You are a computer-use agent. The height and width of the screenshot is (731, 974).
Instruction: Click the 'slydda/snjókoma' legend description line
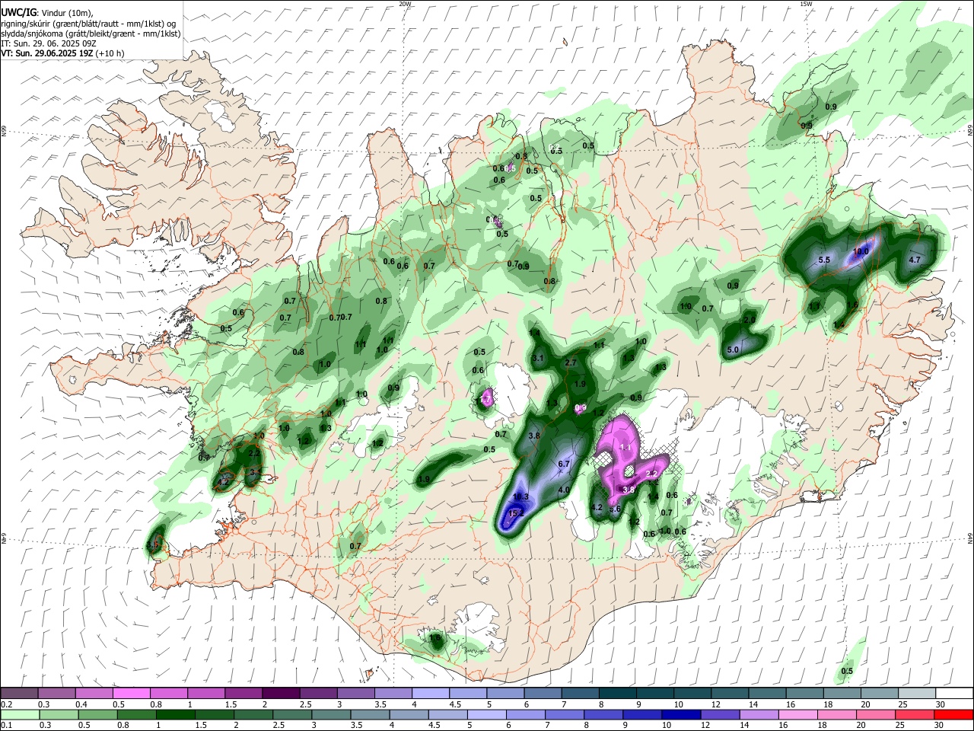coord(91,34)
